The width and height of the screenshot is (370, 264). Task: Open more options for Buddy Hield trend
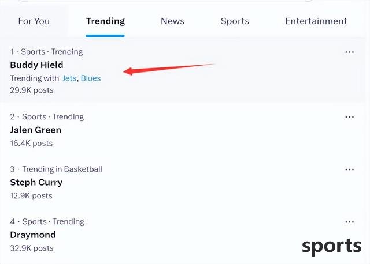click(349, 52)
